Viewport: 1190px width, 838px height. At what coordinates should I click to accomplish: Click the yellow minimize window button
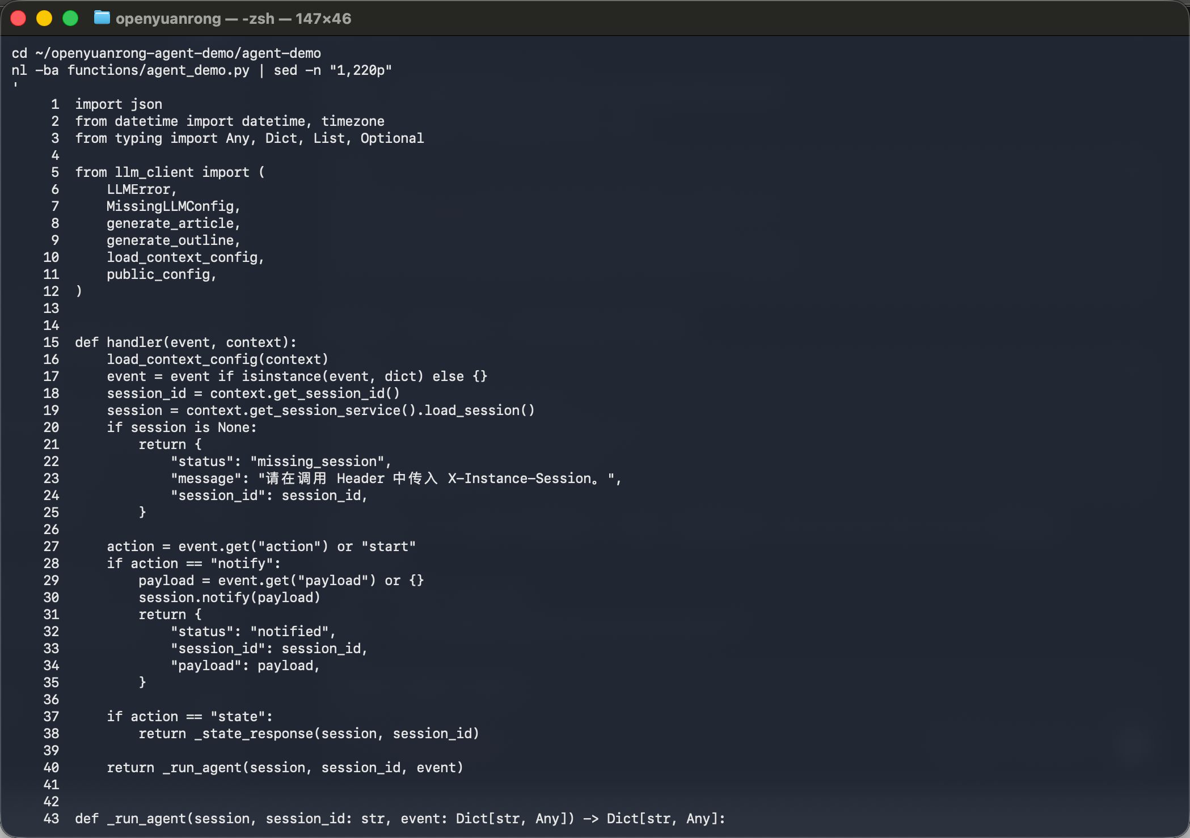[44, 19]
